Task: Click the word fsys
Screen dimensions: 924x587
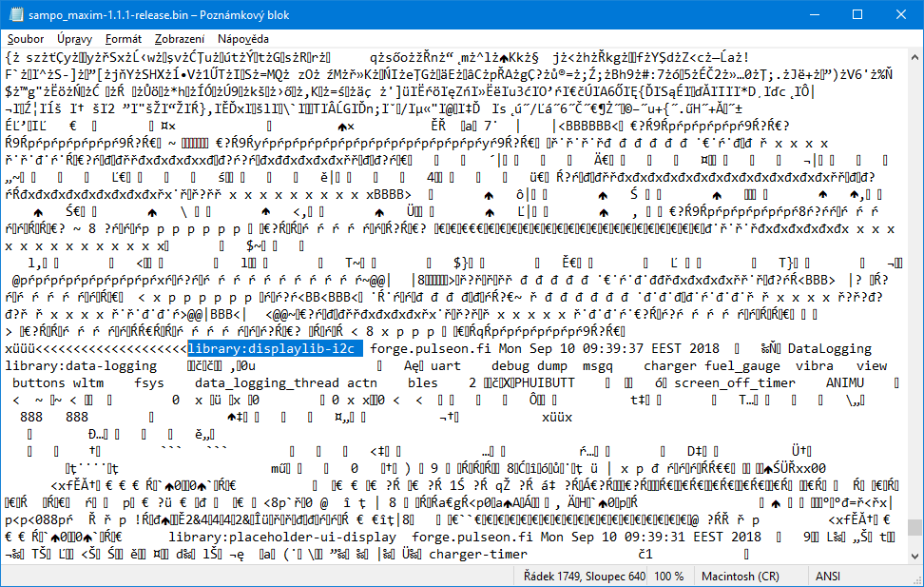Action: tap(149, 382)
